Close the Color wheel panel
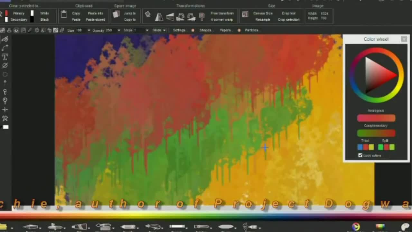 click(404, 39)
